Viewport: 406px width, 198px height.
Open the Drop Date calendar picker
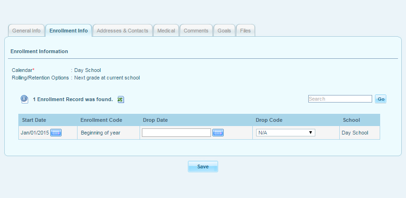click(x=218, y=133)
